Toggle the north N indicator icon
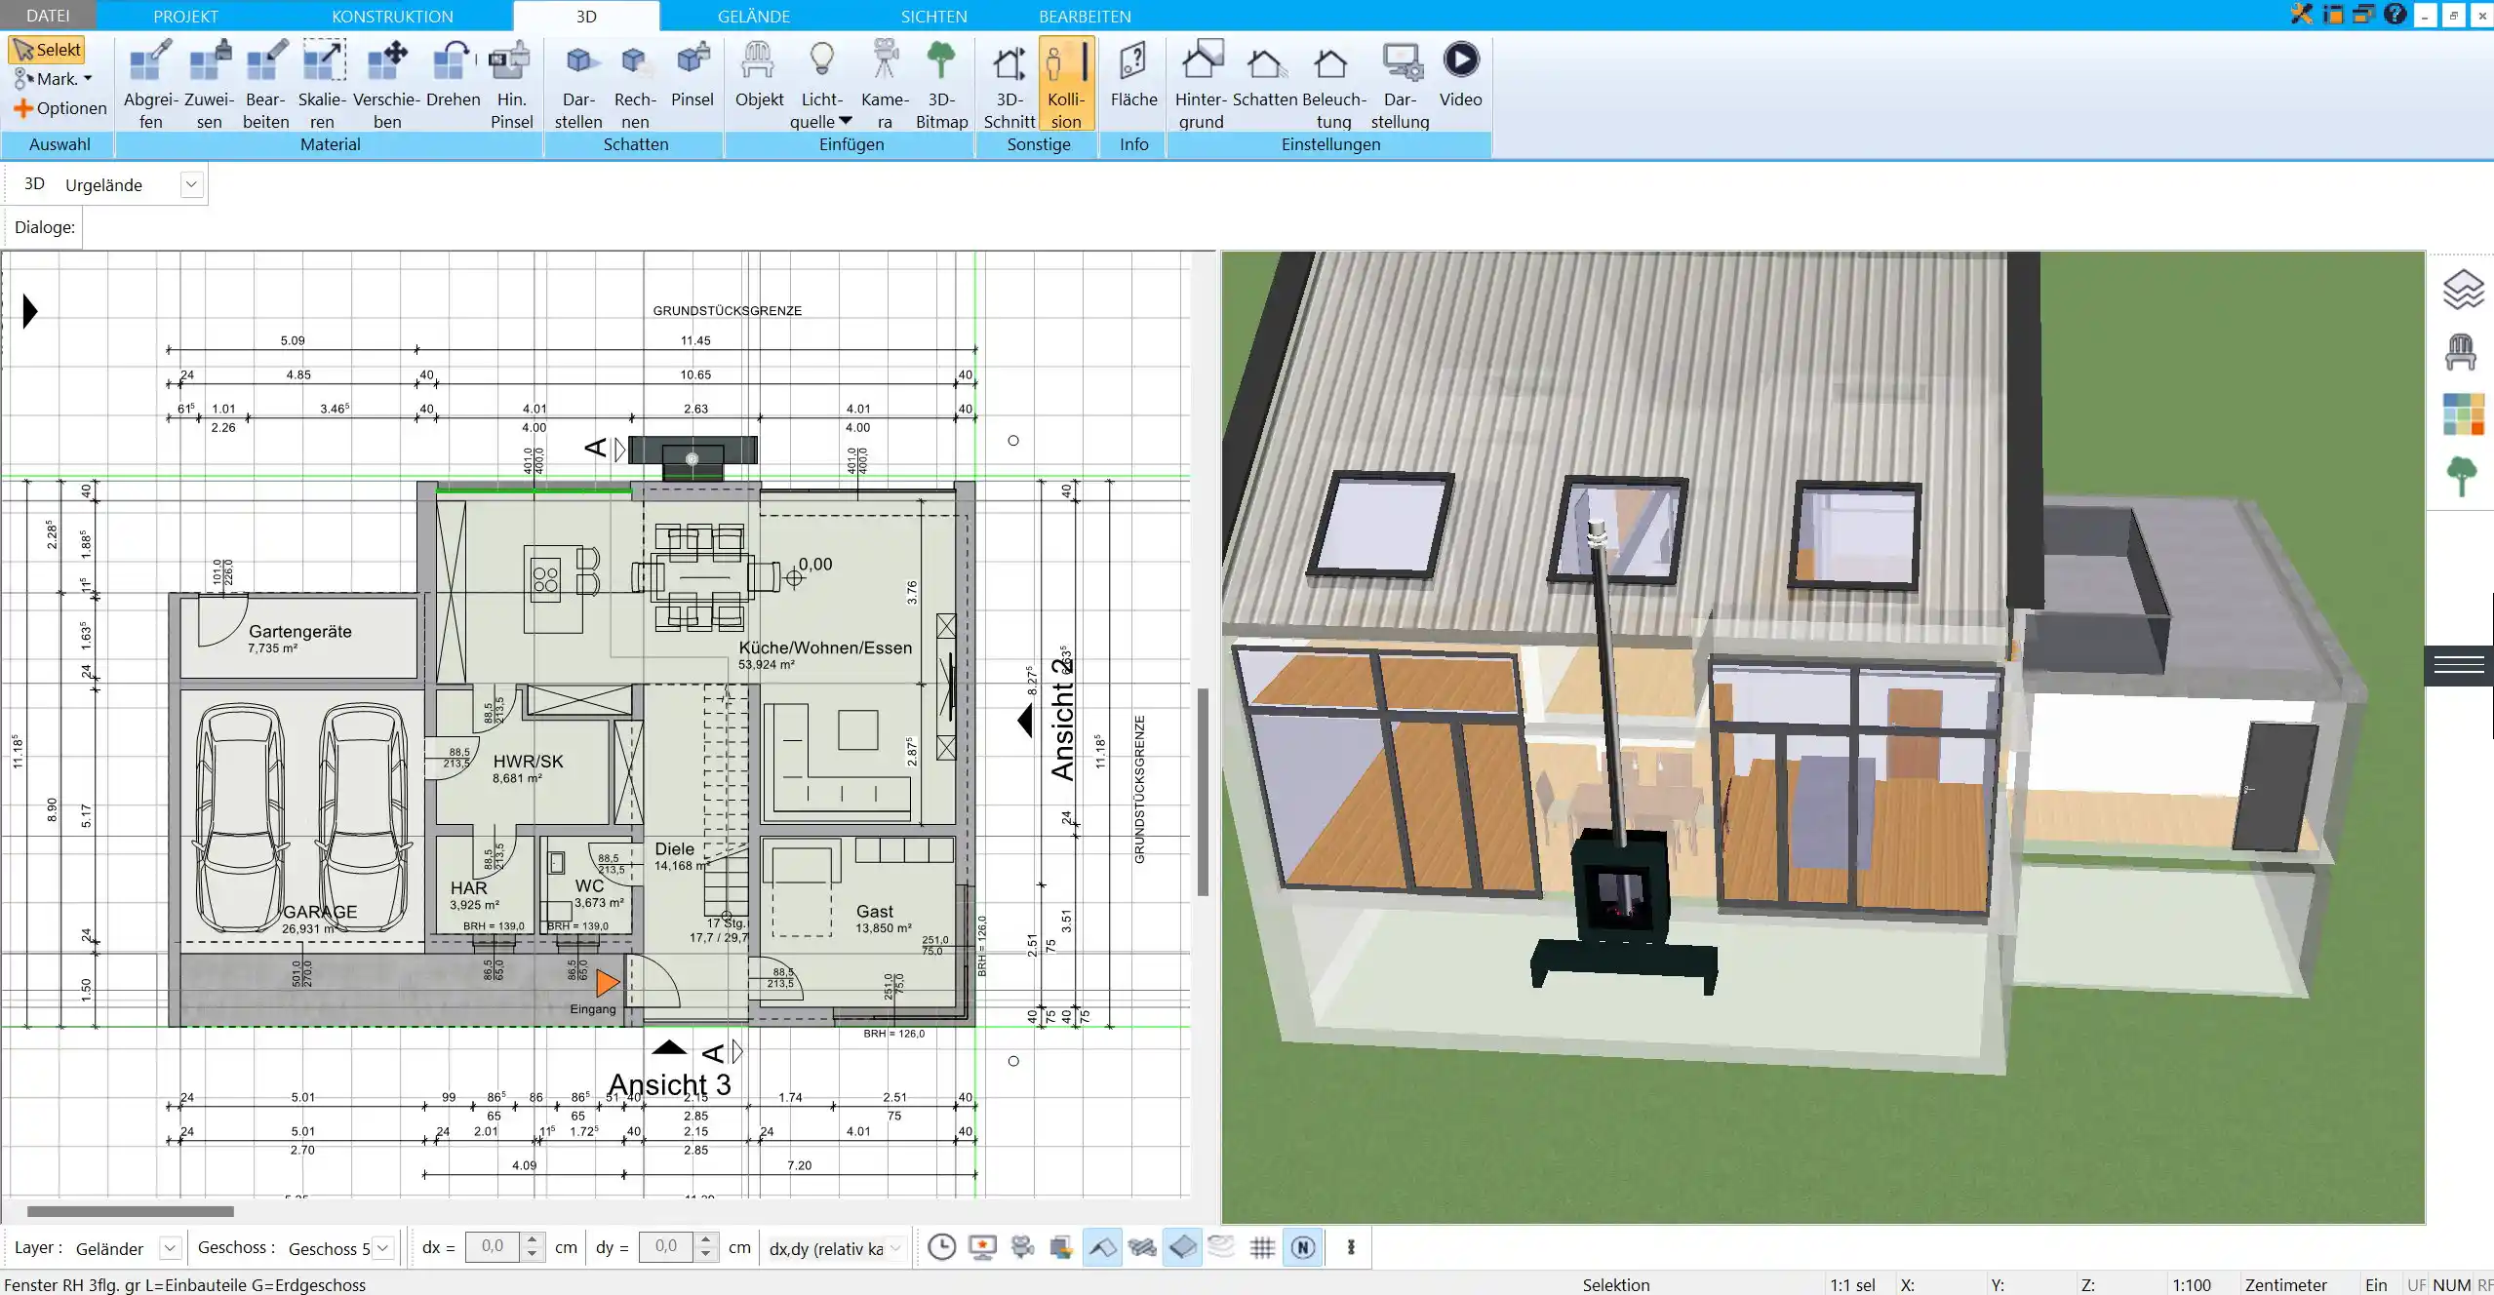Screen dimensions: 2494x1295 [1303, 1247]
